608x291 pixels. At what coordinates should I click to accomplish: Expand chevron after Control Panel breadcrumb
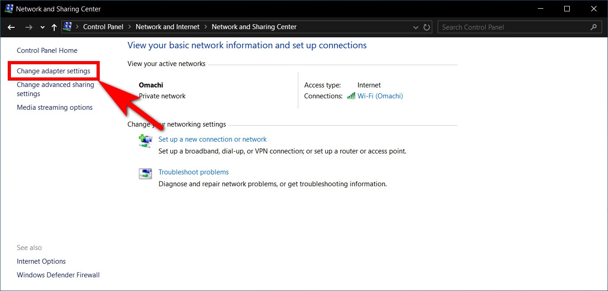point(129,27)
